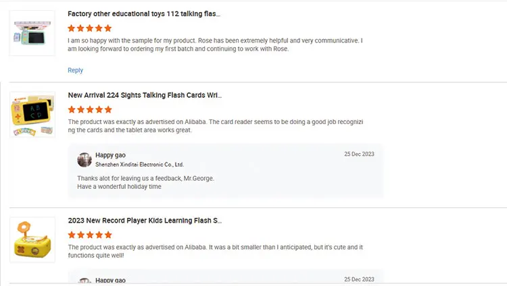Viewport: 507px width, 286px height.
Task: Select the first review's text about Rose
Action: click(215, 45)
